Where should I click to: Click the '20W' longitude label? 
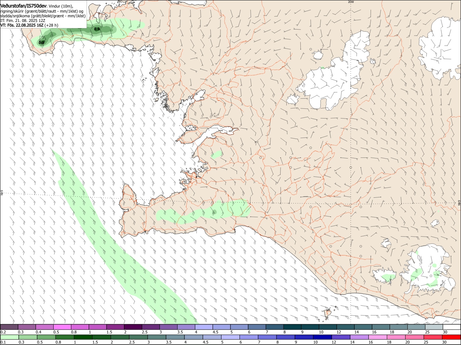tap(351, 2)
